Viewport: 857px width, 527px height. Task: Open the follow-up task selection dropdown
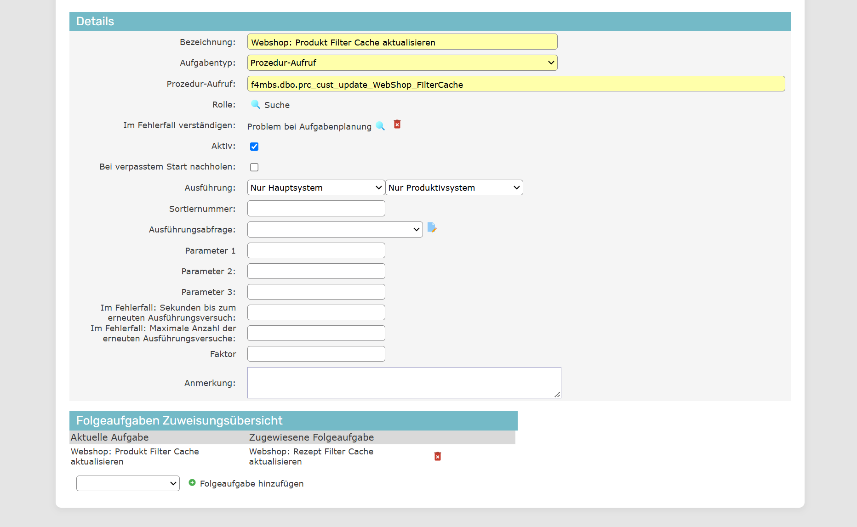[x=128, y=483]
